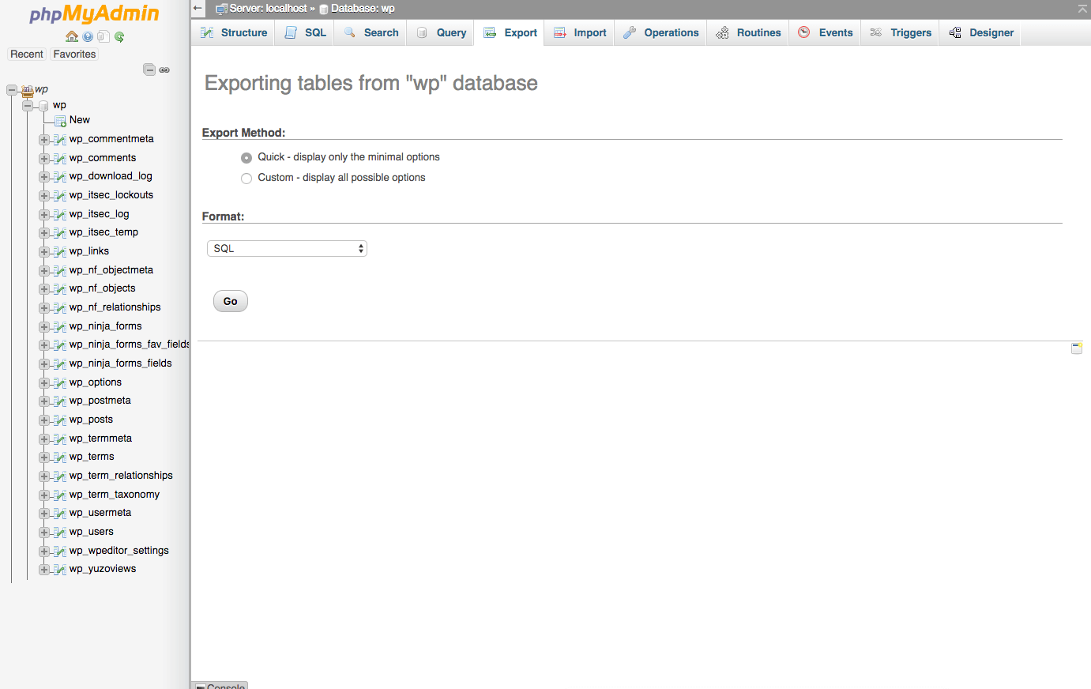Open the SQL docs page icon
Image resolution: width=1091 pixels, height=689 pixels.
[103, 36]
